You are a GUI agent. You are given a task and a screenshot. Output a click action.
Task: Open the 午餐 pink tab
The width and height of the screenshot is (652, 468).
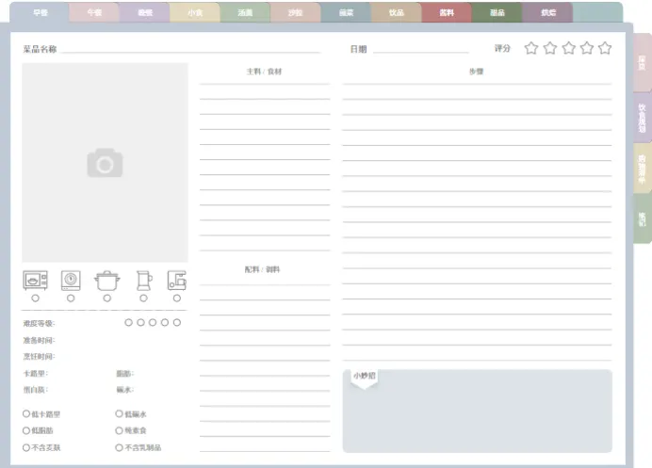(94, 12)
